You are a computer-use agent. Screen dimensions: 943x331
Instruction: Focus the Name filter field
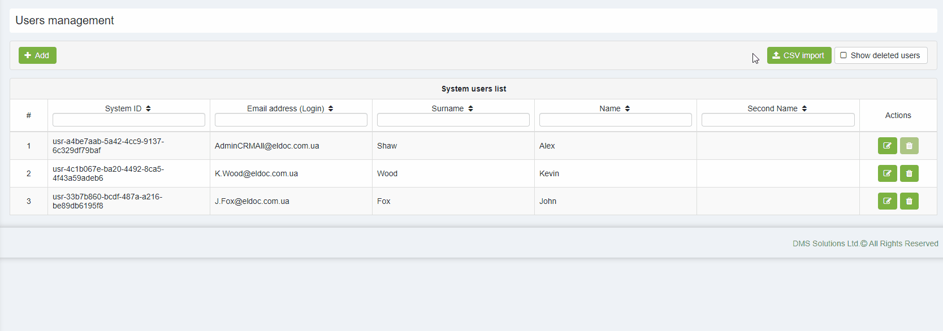coord(616,120)
